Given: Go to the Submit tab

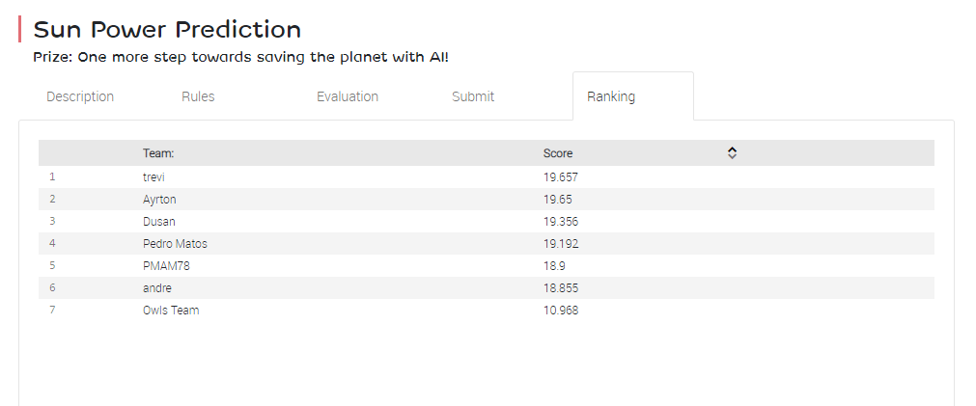Looking at the screenshot, I should [x=473, y=96].
